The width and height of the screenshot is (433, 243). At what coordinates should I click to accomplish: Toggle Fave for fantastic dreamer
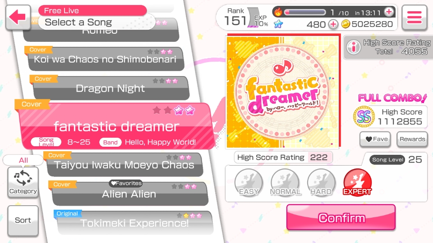coord(375,139)
